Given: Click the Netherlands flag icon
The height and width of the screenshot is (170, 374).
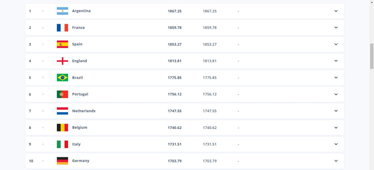Looking at the screenshot, I should pyautogui.click(x=62, y=111).
